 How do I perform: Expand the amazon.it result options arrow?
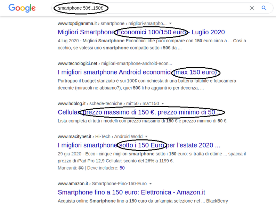pyautogui.click(x=150, y=184)
